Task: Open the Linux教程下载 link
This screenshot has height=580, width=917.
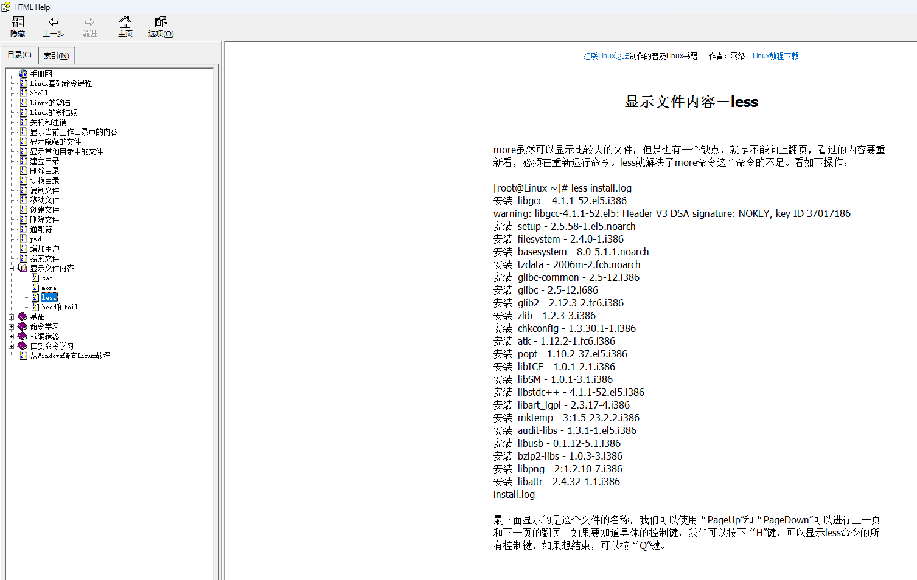Action: tap(775, 56)
